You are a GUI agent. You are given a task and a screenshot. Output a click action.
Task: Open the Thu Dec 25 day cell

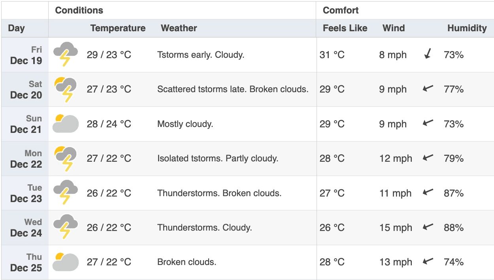click(25, 262)
